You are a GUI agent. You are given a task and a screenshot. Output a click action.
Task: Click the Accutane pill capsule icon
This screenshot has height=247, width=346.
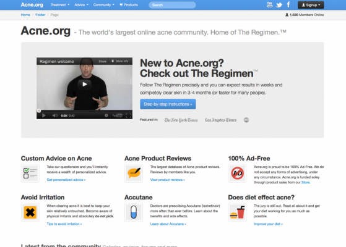pyautogui.click(x=134, y=212)
